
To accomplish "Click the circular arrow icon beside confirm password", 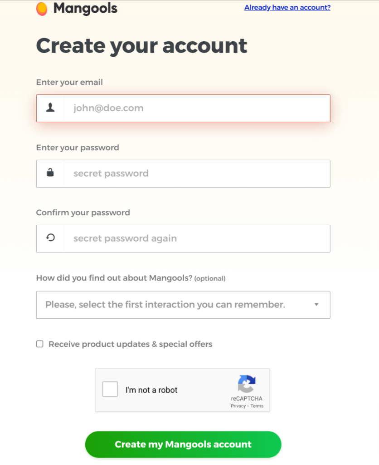I will pyautogui.click(x=50, y=238).
